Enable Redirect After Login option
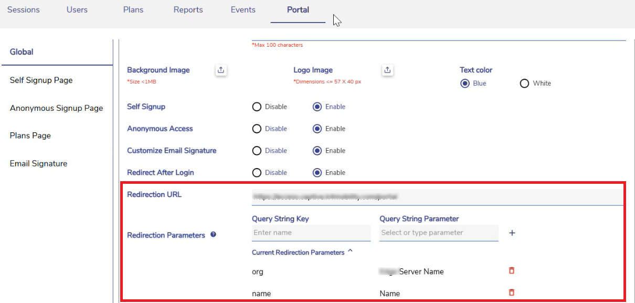Viewport: 635px width, 303px height. coord(317,173)
